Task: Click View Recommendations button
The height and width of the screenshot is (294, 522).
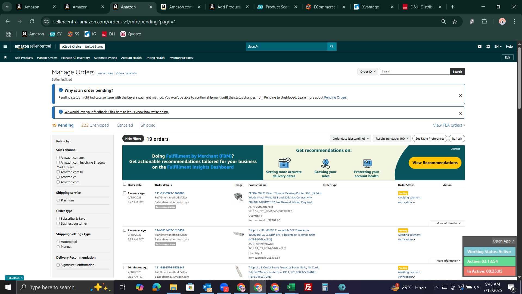Action: pyautogui.click(x=435, y=163)
